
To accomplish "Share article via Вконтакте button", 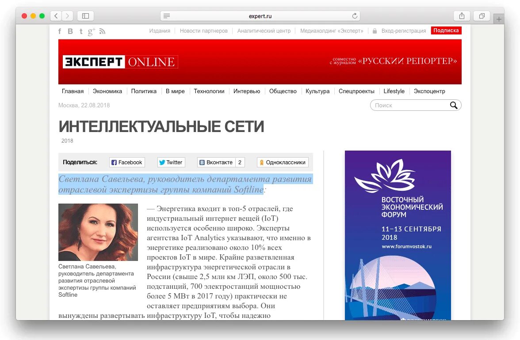I will (216, 162).
